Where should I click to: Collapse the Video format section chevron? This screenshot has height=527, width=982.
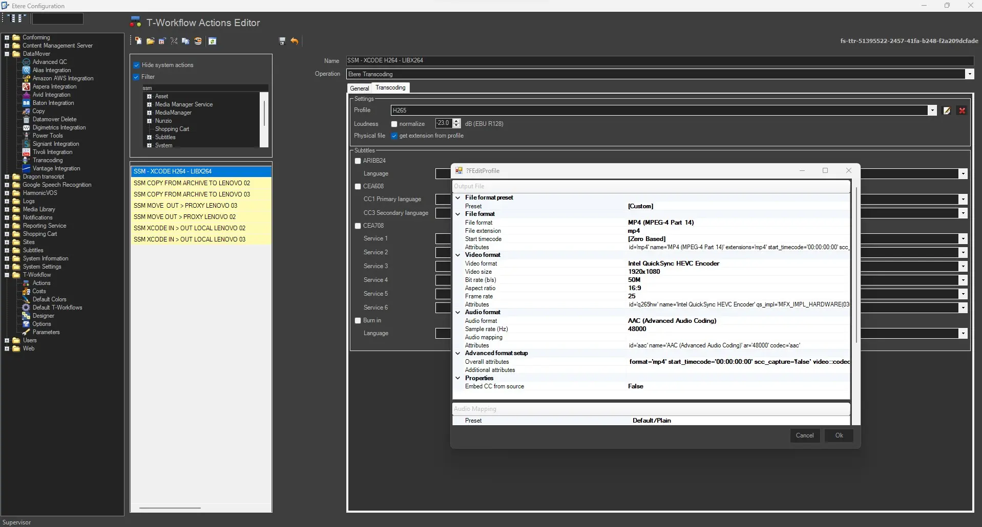pyautogui.click(x=458, y=255)
